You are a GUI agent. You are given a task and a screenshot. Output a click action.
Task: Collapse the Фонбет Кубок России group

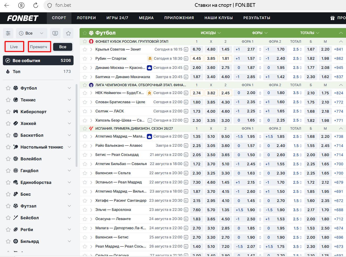tap(341, 41)
